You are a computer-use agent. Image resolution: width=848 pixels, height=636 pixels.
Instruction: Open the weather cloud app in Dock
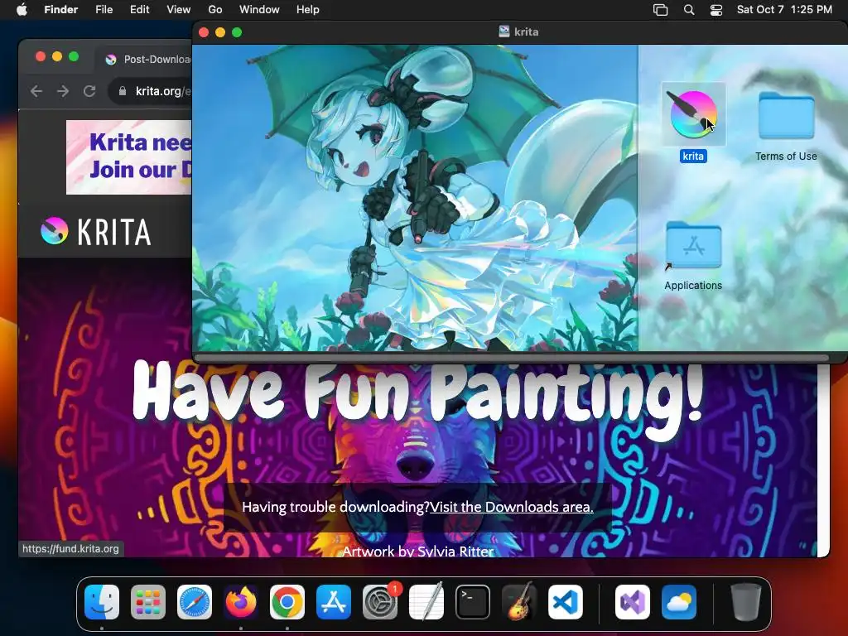(679, 602)
